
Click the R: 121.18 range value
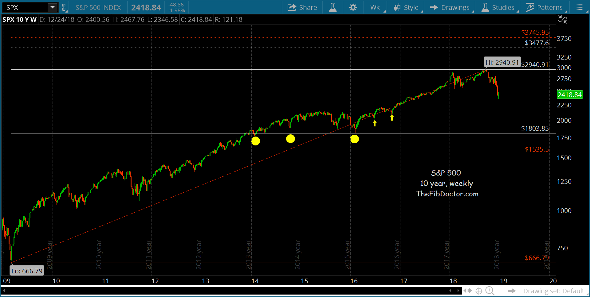pyautogui.click(x=229, y=20)
